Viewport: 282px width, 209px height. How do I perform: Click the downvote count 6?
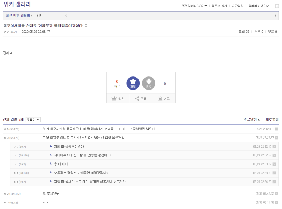coord(165,83)
